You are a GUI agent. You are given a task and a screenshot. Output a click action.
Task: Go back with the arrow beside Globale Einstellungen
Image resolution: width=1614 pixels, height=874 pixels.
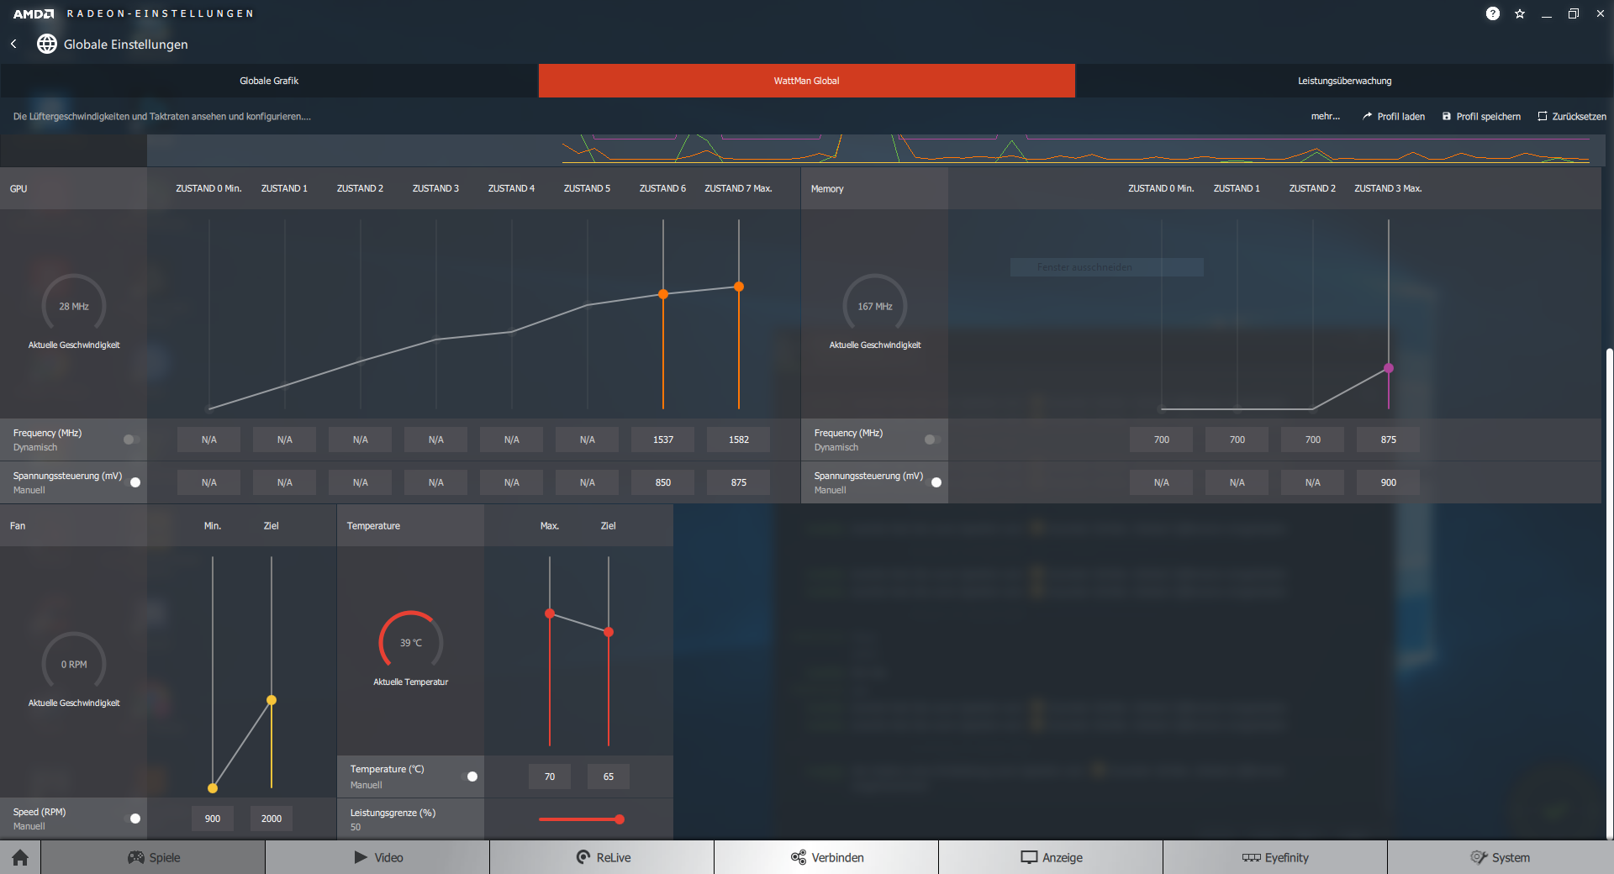(x=13, y=44)
